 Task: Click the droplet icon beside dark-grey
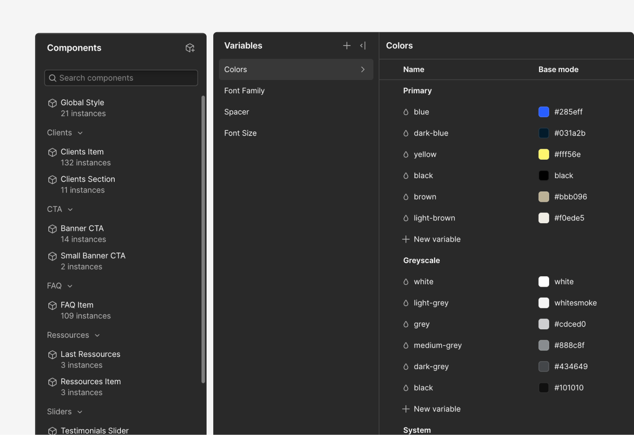coord(406,367)
